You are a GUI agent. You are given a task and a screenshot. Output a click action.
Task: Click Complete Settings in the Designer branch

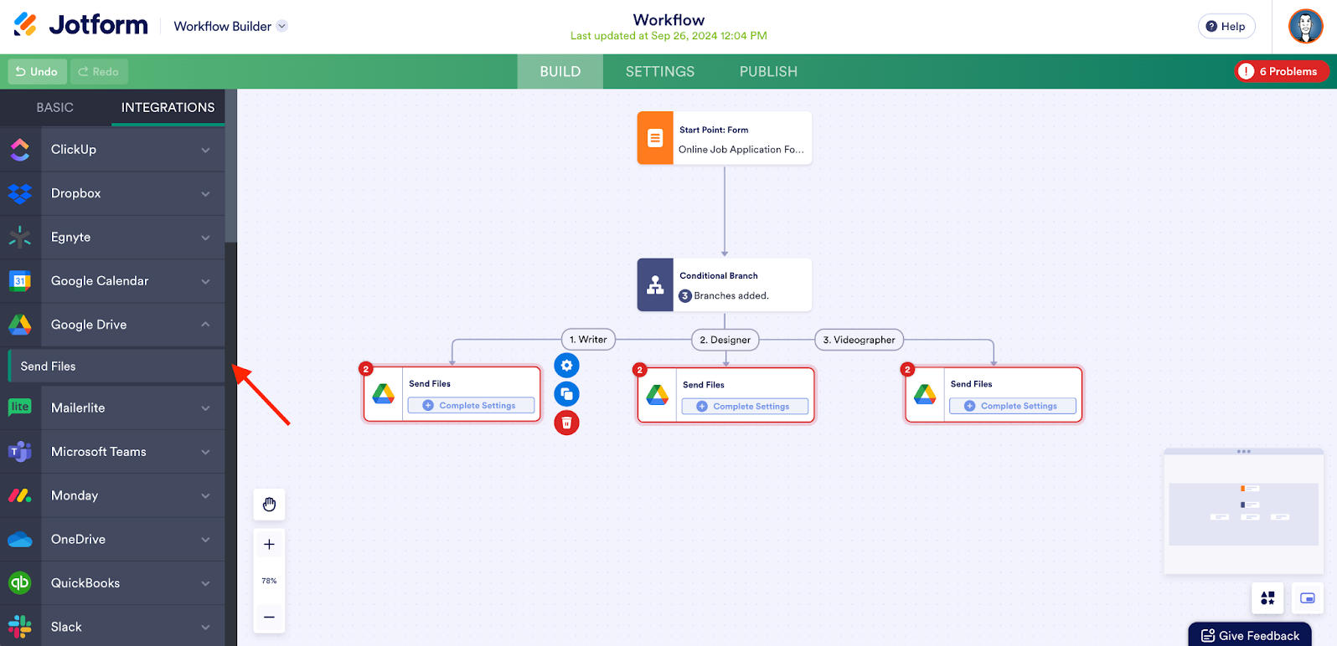coord(745,407)
